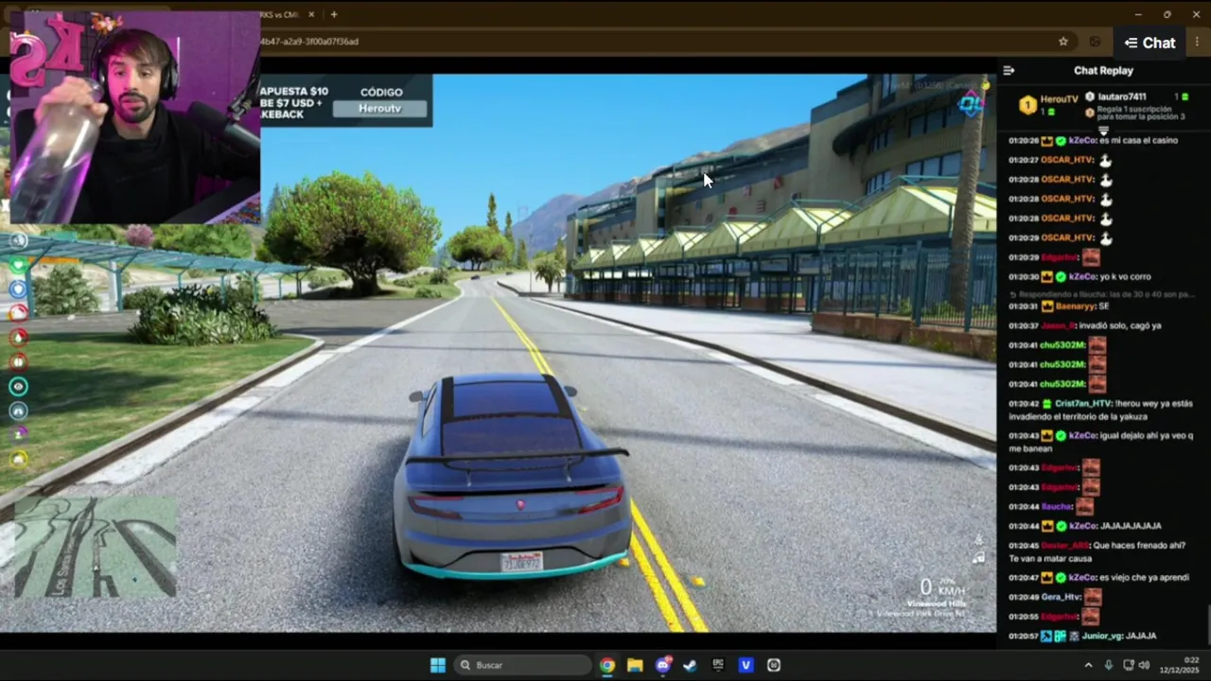The width and height of the screenshot is (1211, 681).
Task: Click username Junior_vg in chat
Action: pyautogui.click(x=1103, y=637)
